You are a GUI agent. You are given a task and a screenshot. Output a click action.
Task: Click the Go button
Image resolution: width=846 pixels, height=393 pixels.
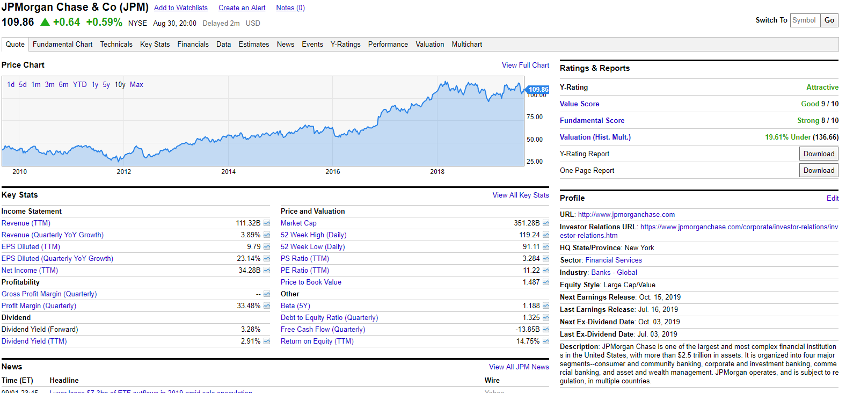(x=829, y=20)
